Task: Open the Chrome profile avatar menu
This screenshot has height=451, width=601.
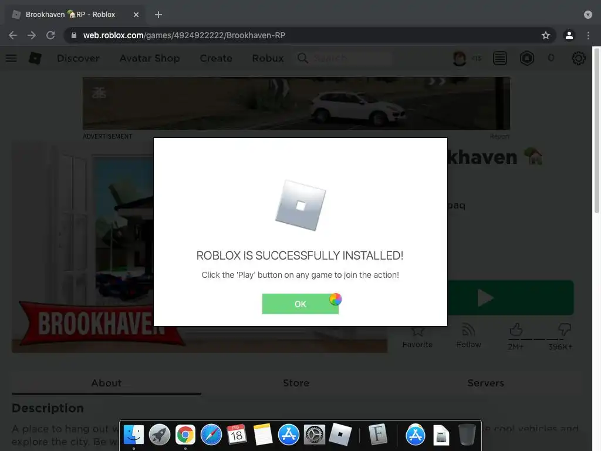Action: [569, 35]
